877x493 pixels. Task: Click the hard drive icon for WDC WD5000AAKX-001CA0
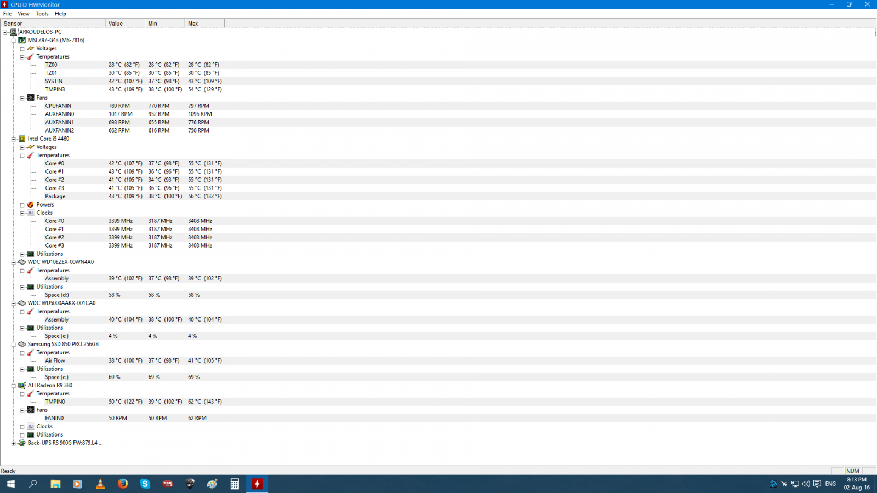click(x=22, y=303)
